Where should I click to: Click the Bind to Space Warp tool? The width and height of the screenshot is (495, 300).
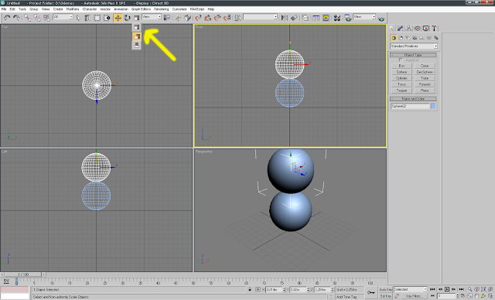[46, 18]
